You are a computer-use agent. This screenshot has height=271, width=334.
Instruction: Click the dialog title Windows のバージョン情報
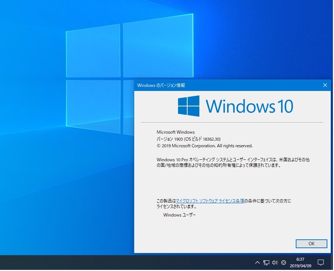[161, 86]
